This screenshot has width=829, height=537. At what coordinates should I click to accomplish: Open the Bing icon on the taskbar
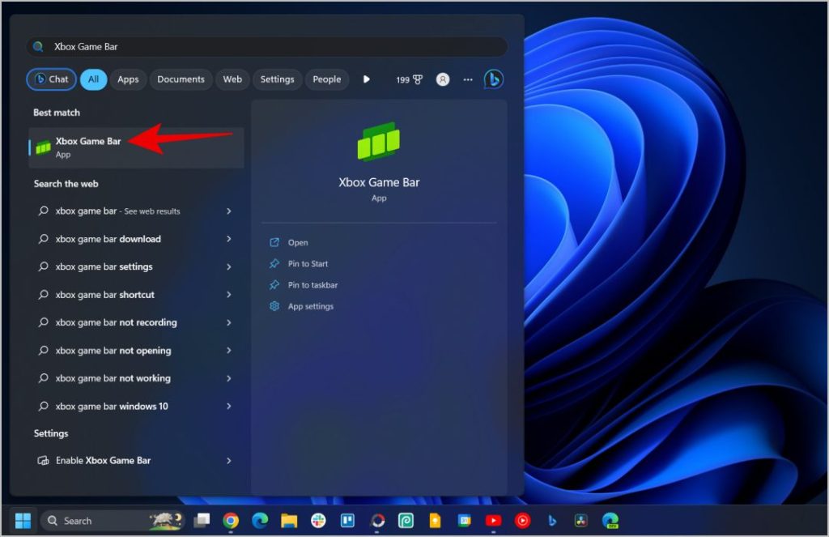[552, 521]
